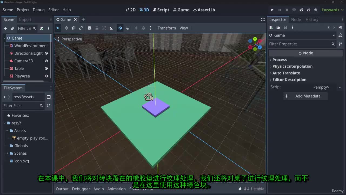Screen dimensions: 346x195
Task: Hide the PlayArea node
Action: (x=46, y=76)
